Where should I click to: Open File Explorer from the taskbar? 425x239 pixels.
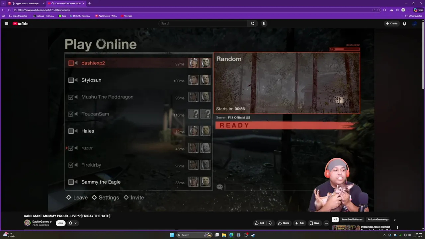(224, 235)
